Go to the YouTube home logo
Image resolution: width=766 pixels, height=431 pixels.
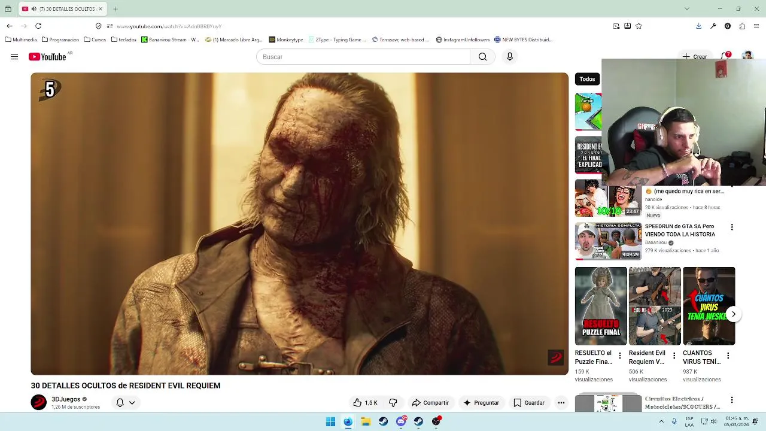(x=47, y=57)
